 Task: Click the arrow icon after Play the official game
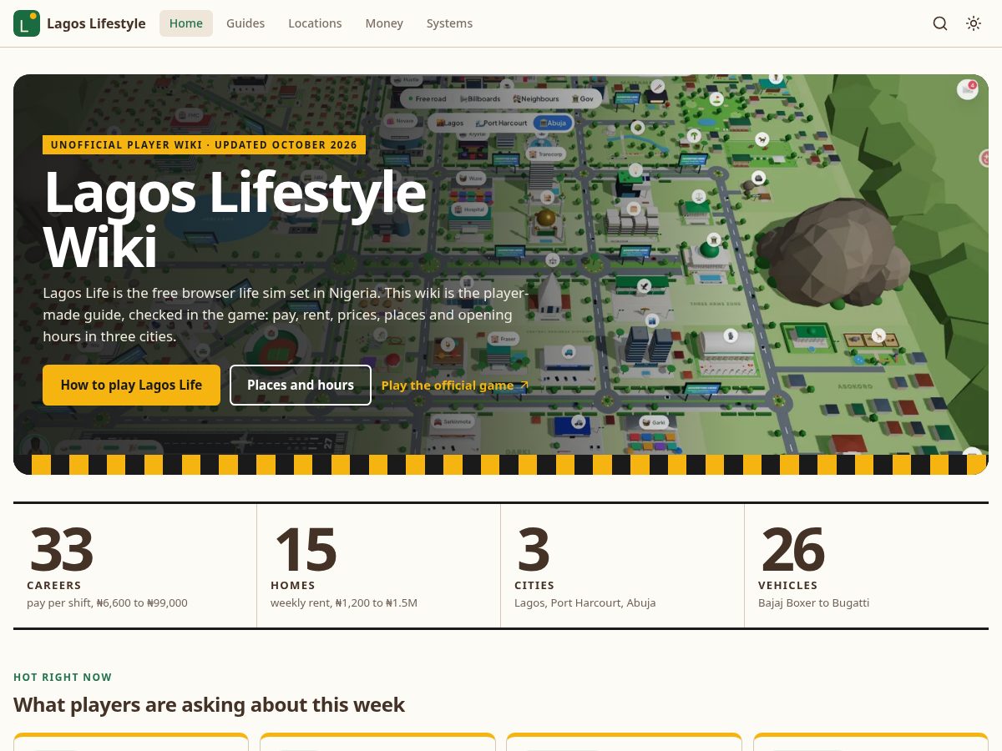coord(524,385)
